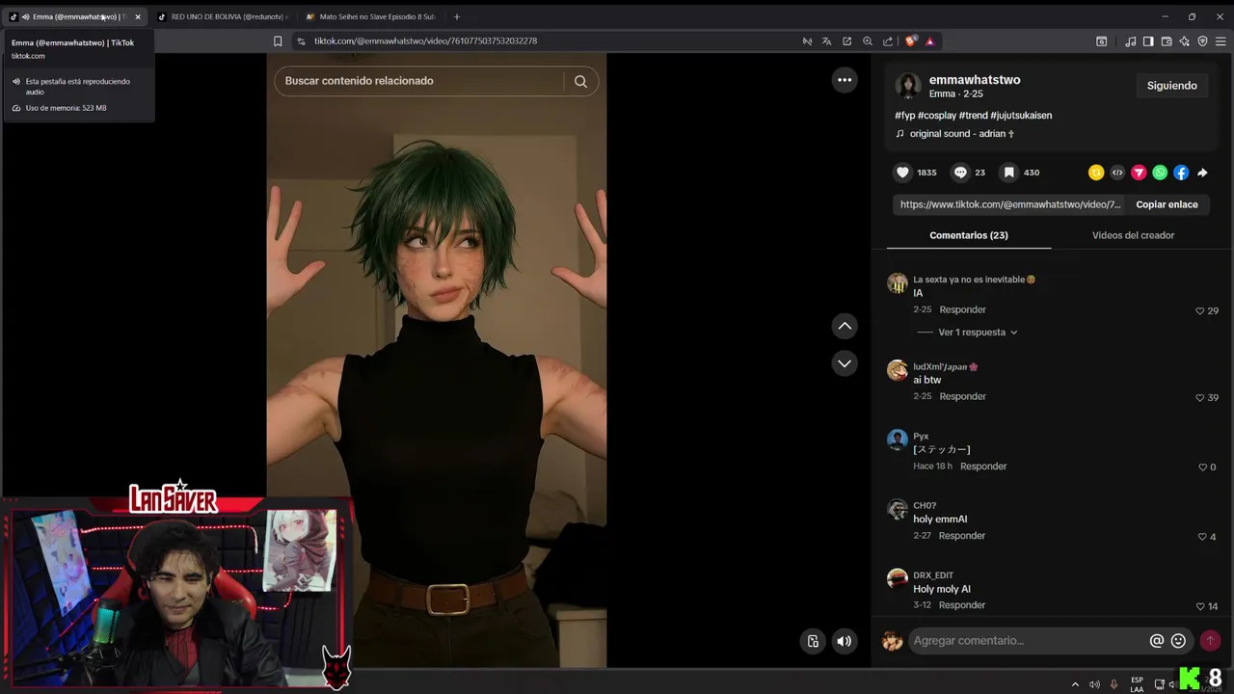Reply to the 'ai btw' comment
The width and height of the screenshot is (1234, 694).
coord(963,397)
